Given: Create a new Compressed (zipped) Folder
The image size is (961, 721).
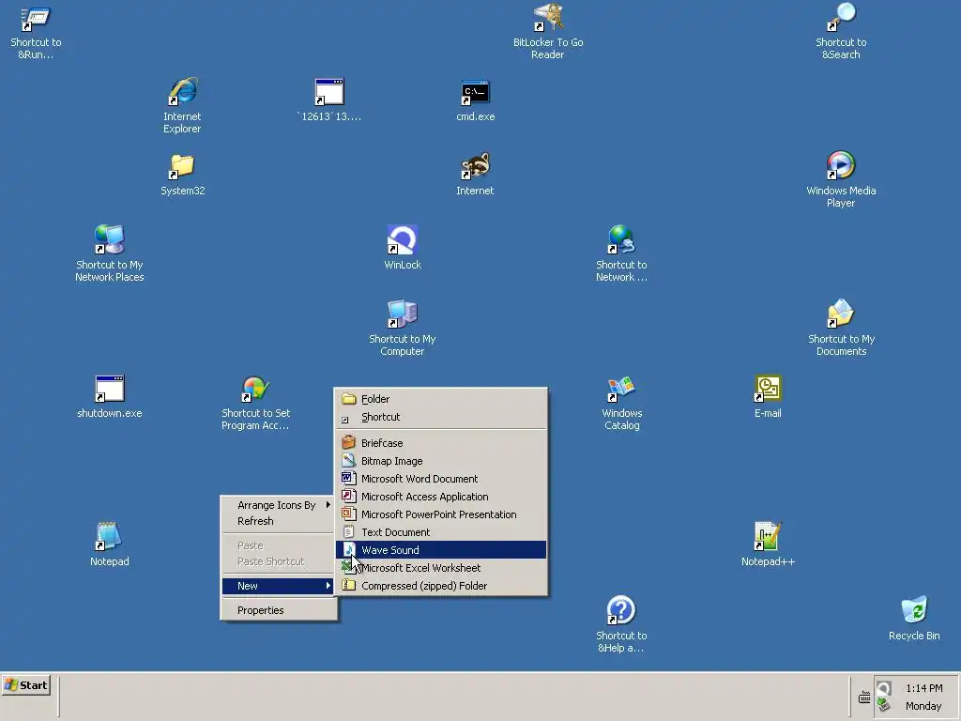Looking at the screenshot, I should 441,585.
